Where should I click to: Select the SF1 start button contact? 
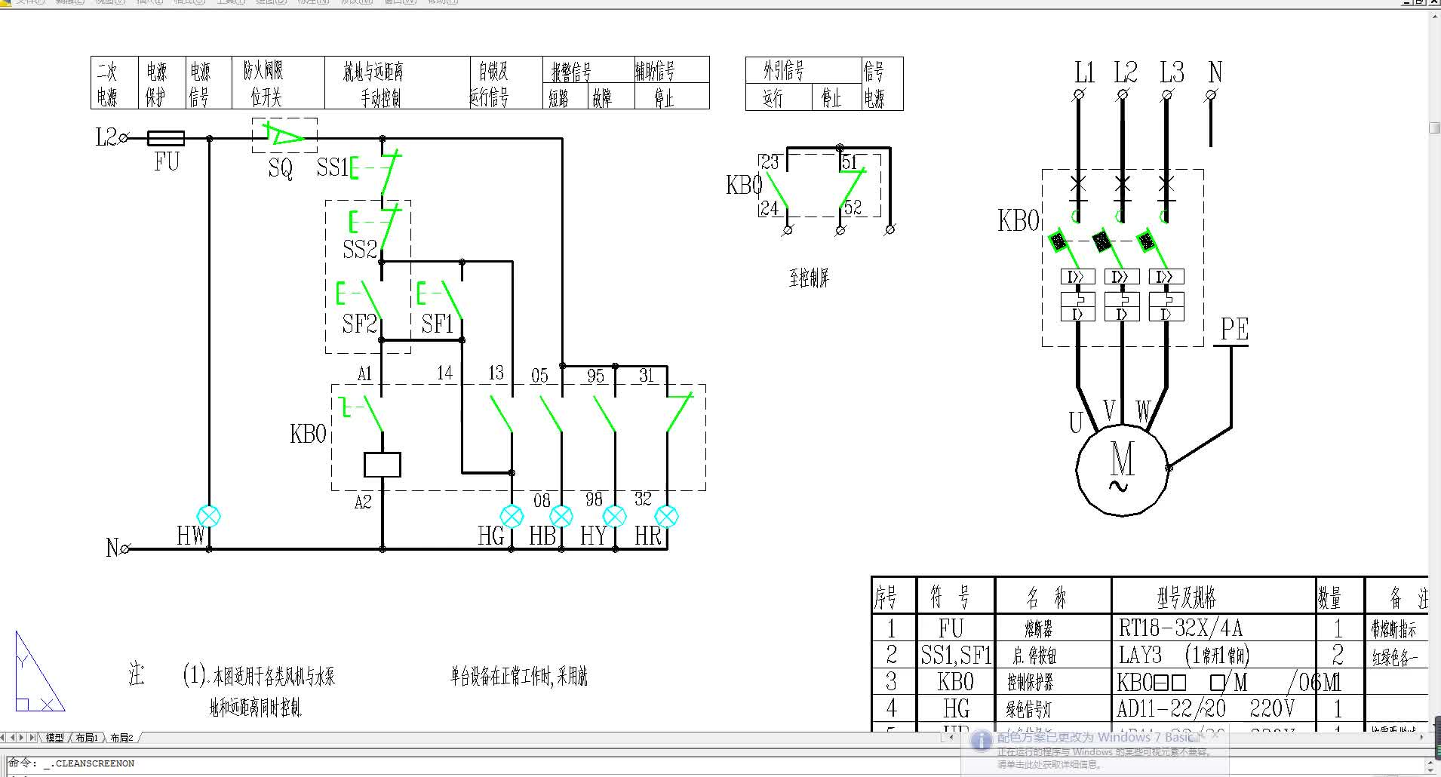coord(441,299)
